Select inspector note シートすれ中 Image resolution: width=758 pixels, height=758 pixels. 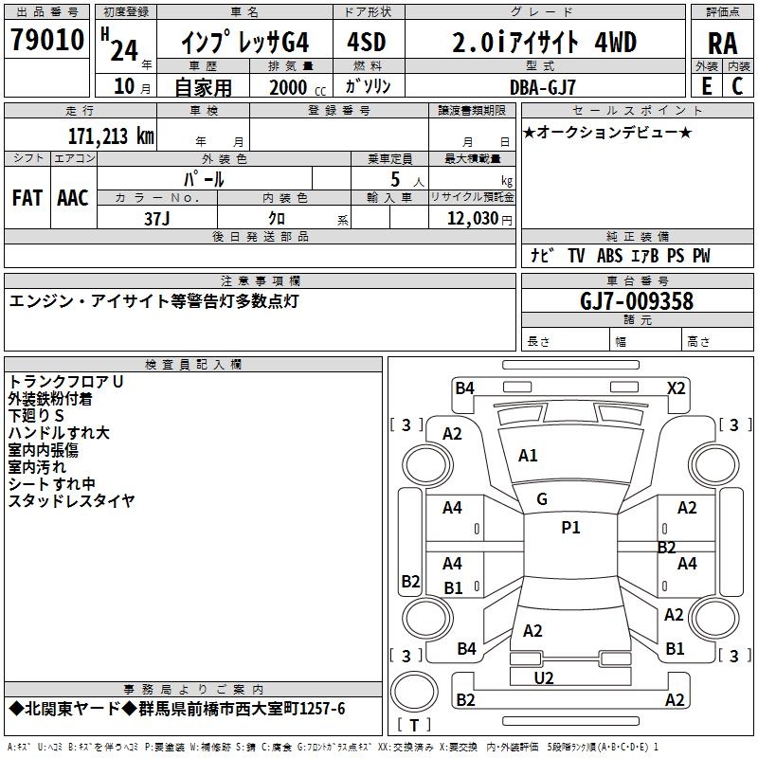[x=51, y=484]
